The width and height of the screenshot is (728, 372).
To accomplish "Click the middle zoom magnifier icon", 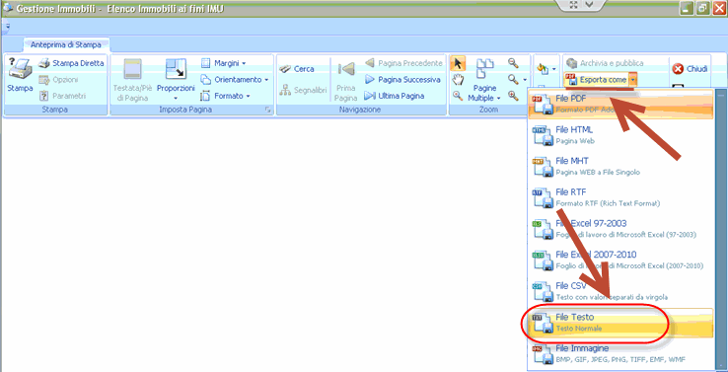I will point(513,80).
